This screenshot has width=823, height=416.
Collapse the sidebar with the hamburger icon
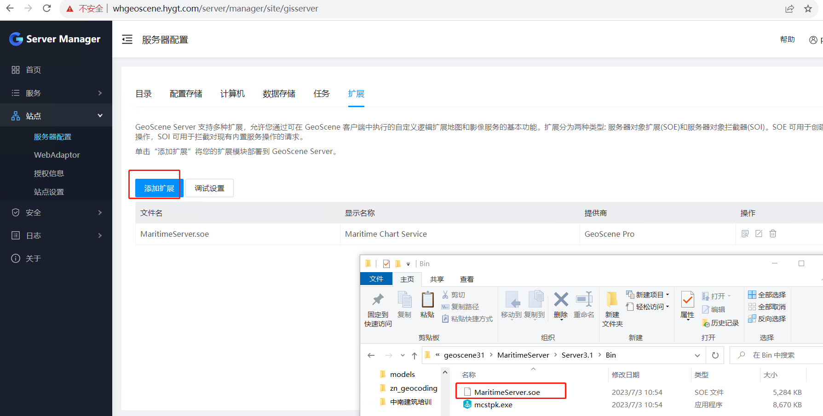127,40
